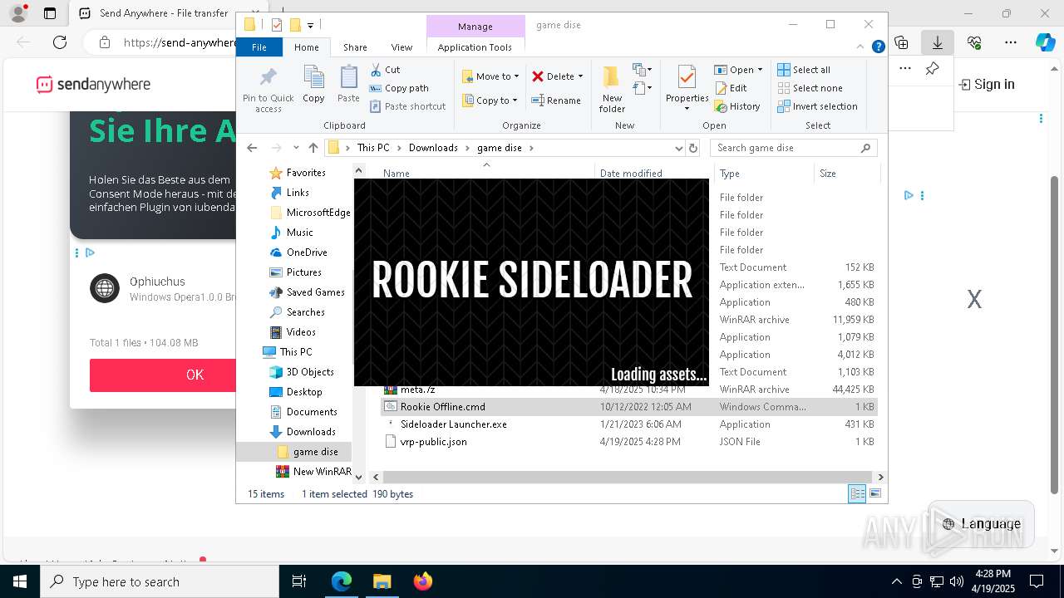Click the Manage contextual tab
Screen dimensions: 1064x598
coord(475,27)
